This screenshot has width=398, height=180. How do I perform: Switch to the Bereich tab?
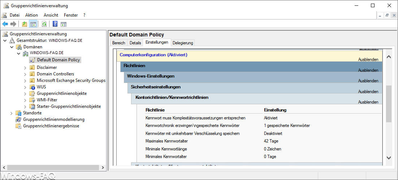click(118, 43)
